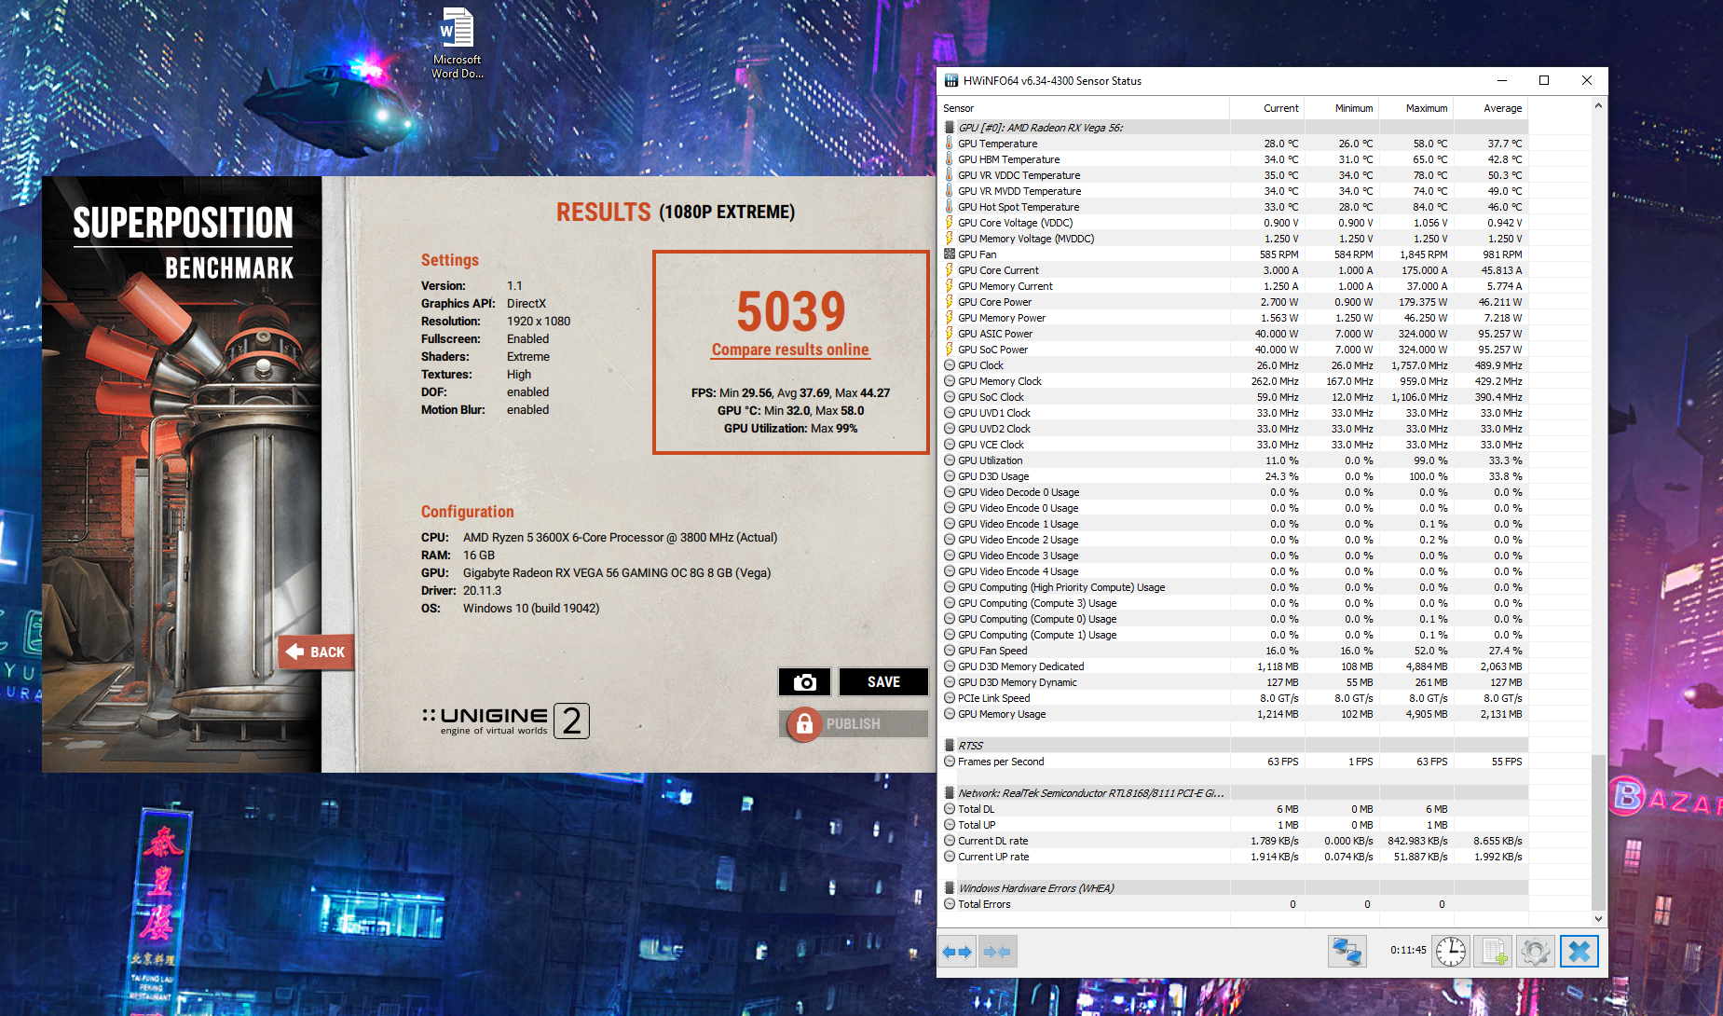The height and width of the screenshot is (1016, 1723).
Task: Minimize the HWiNFO64 Sensor Status window
Action: [1502, 81]
